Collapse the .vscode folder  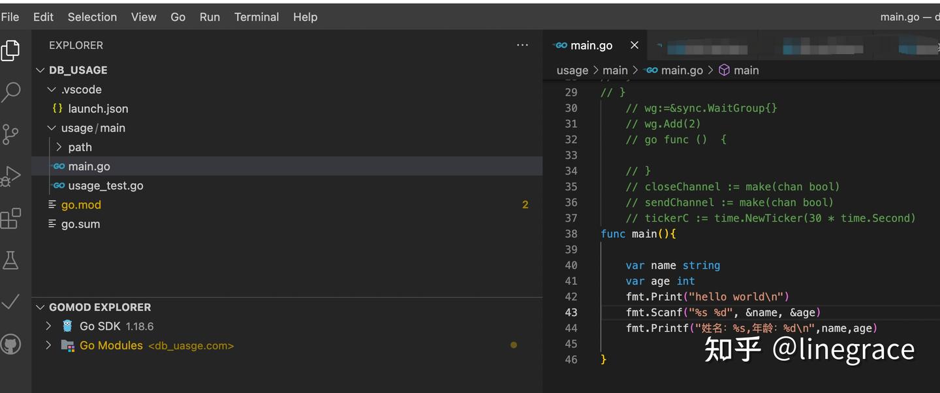point(52,89)
